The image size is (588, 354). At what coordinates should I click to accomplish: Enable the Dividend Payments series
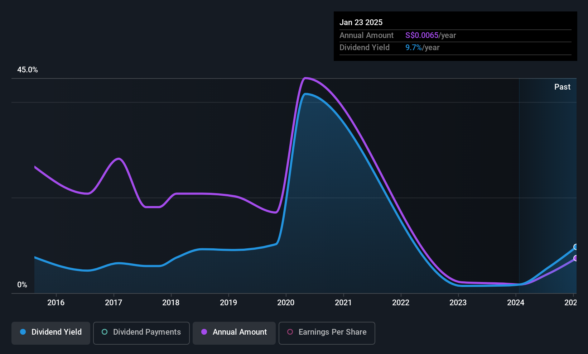[141, 333]
